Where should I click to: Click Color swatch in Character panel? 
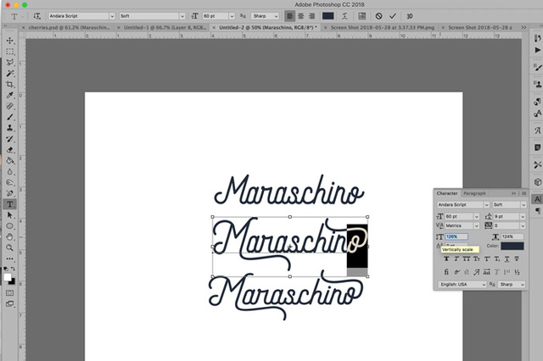[512, 246]
